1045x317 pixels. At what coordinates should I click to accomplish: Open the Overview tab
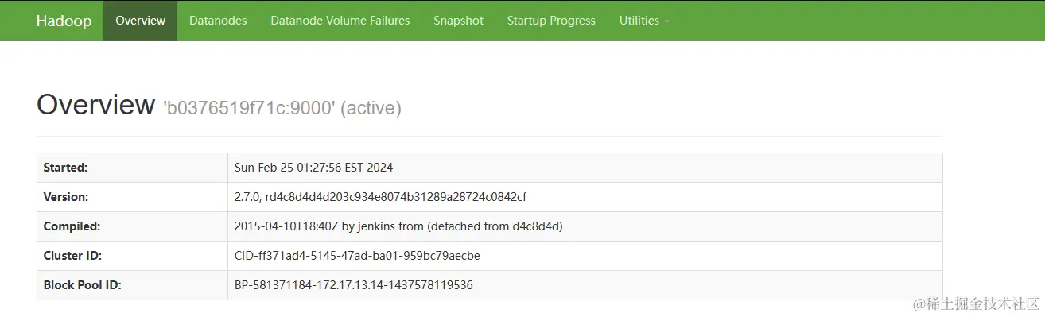coord(140,21)
